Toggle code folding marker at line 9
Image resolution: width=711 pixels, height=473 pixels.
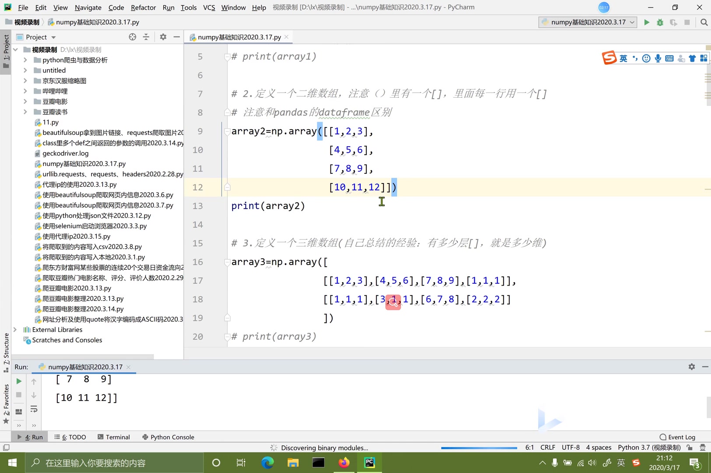coord(227,131)
